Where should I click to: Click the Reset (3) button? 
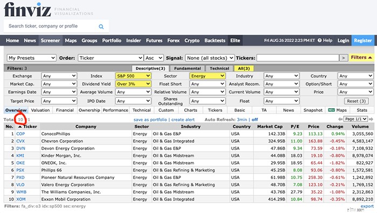click(x=357, y=101)
